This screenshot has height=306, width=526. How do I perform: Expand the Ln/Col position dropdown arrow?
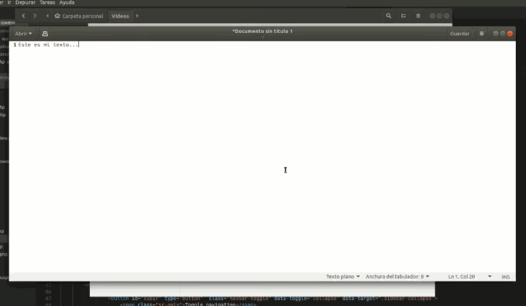click(x=489, y=277)
